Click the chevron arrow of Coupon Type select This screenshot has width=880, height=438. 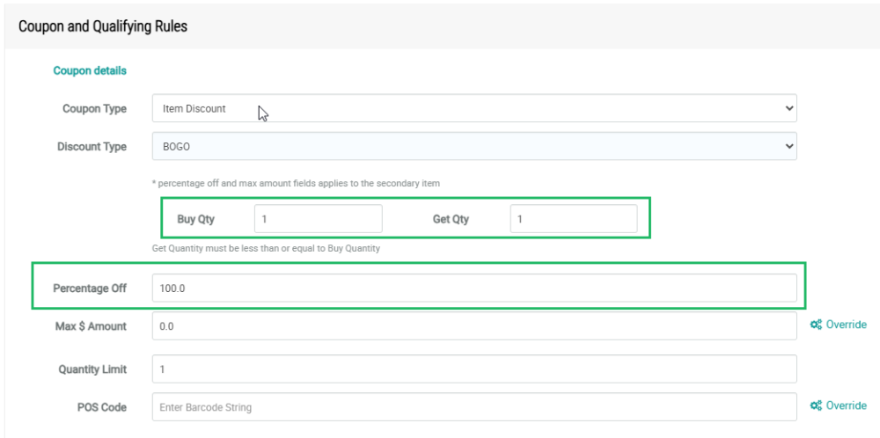point(788,109)
